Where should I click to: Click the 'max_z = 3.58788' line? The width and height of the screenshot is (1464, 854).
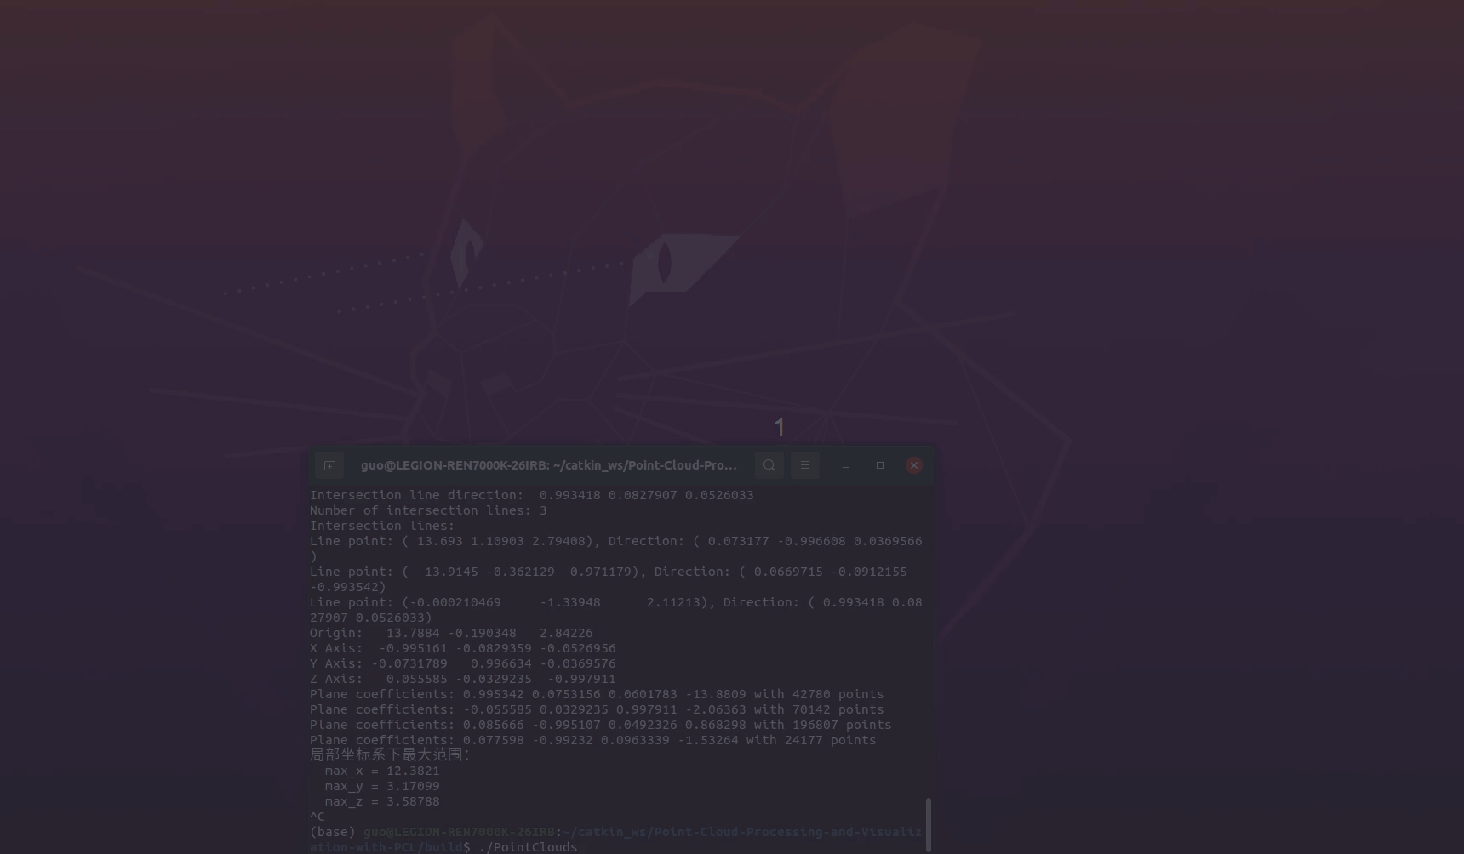[x=382, y=801]
